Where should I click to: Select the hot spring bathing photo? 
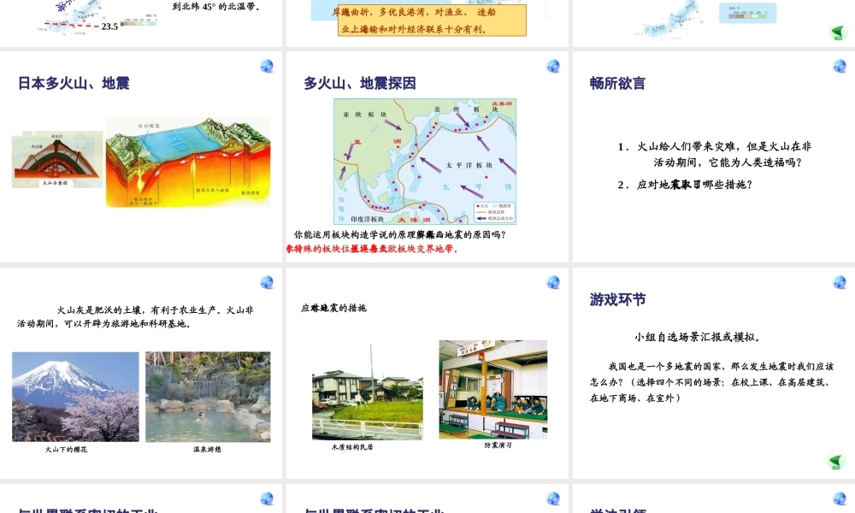[208, 397]
